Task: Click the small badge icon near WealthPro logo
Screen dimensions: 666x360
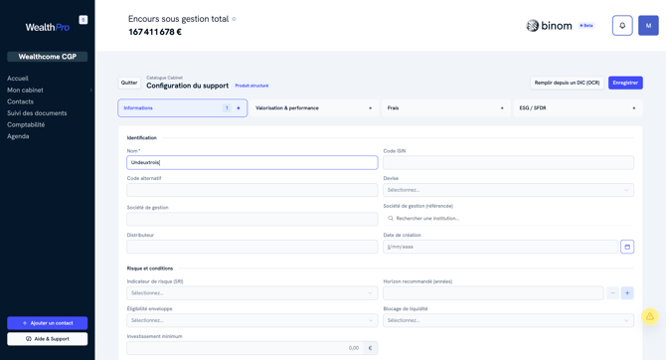Action: click(x=83, y=20)
